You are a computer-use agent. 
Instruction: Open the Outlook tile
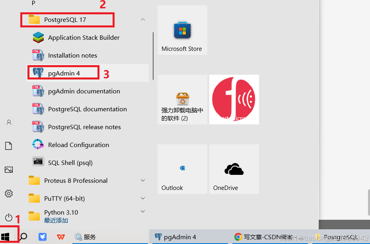point(182,169)
